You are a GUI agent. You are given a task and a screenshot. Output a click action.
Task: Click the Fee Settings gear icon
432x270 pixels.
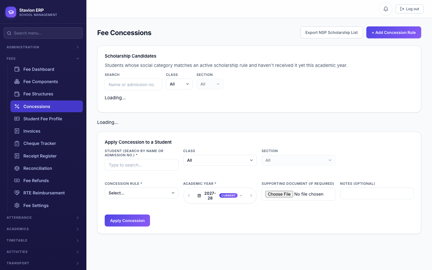point(17,205)
